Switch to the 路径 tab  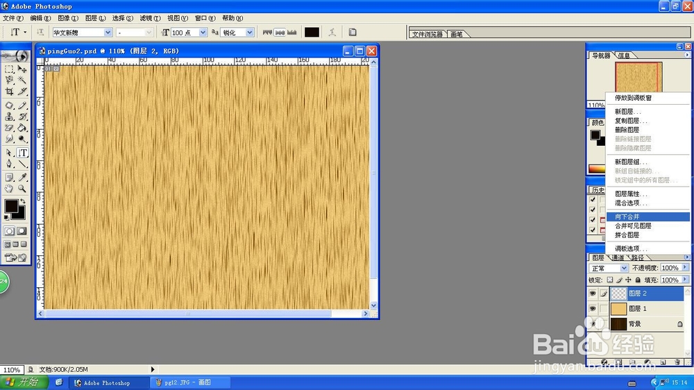[638, 257]
